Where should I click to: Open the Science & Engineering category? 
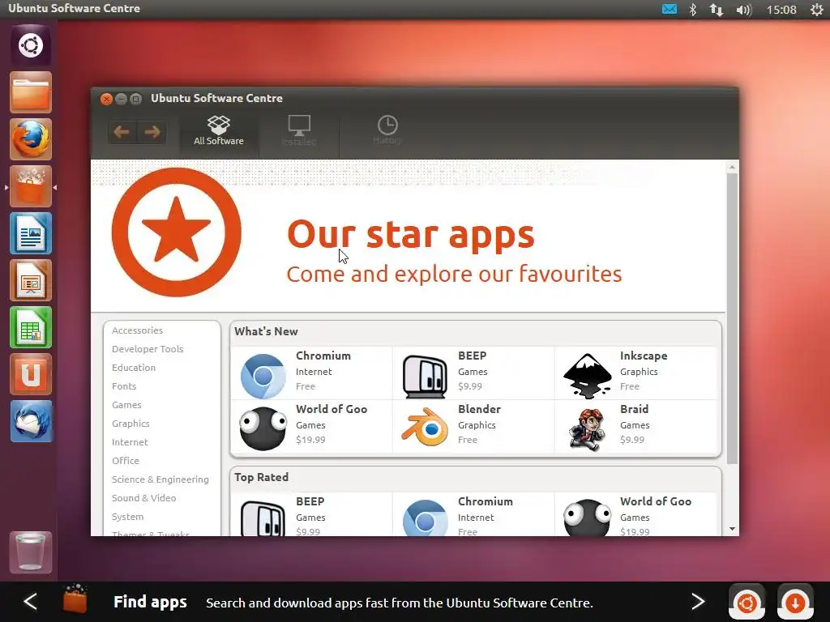160,479
